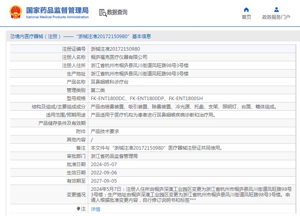Image resolution: width=300 pixels, height=216 pixels.
Task: Open the 政务服务门户 user portal icon
Action: (x=276, y=9)
